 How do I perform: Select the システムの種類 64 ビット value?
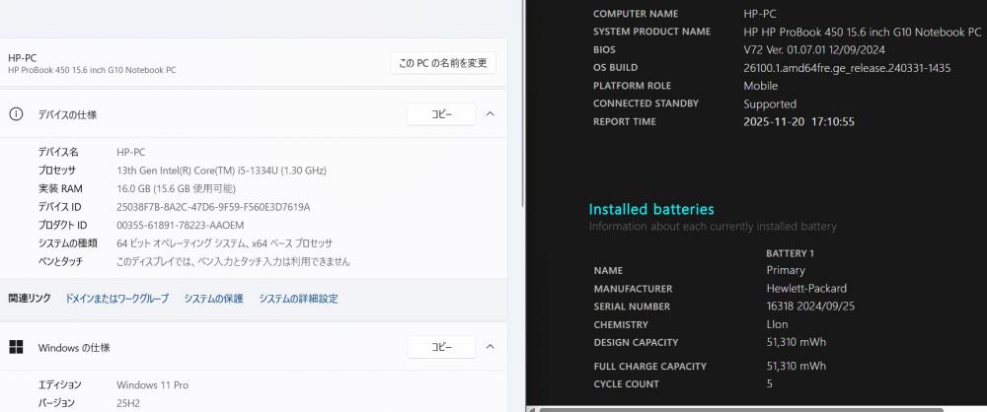pos(225,243)
